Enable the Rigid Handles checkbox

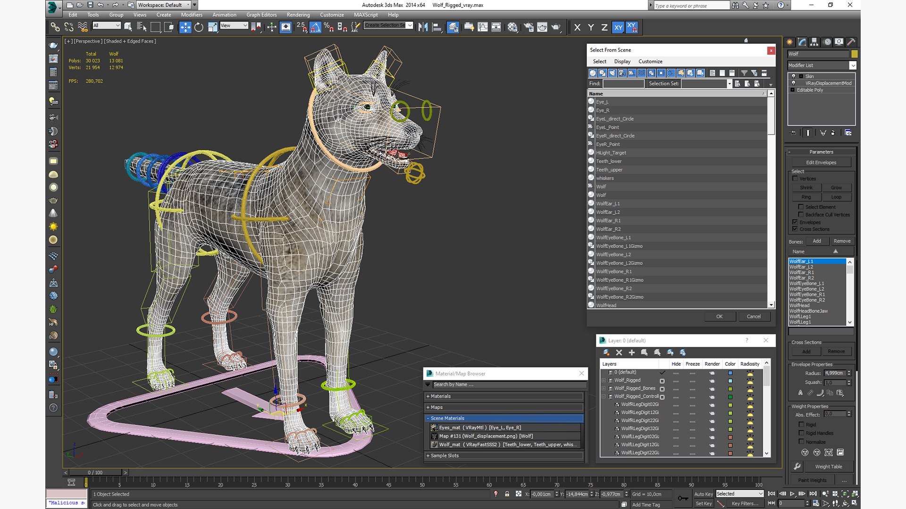pyautogui.click(x=801, y=433)
